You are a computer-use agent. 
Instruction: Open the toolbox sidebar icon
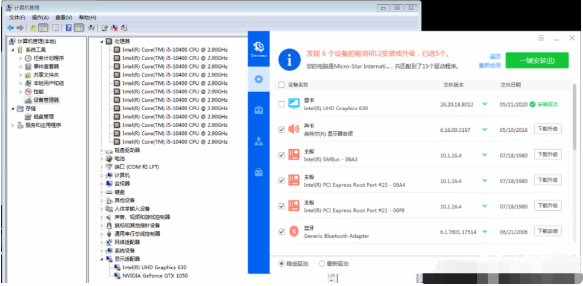point(259,110)
